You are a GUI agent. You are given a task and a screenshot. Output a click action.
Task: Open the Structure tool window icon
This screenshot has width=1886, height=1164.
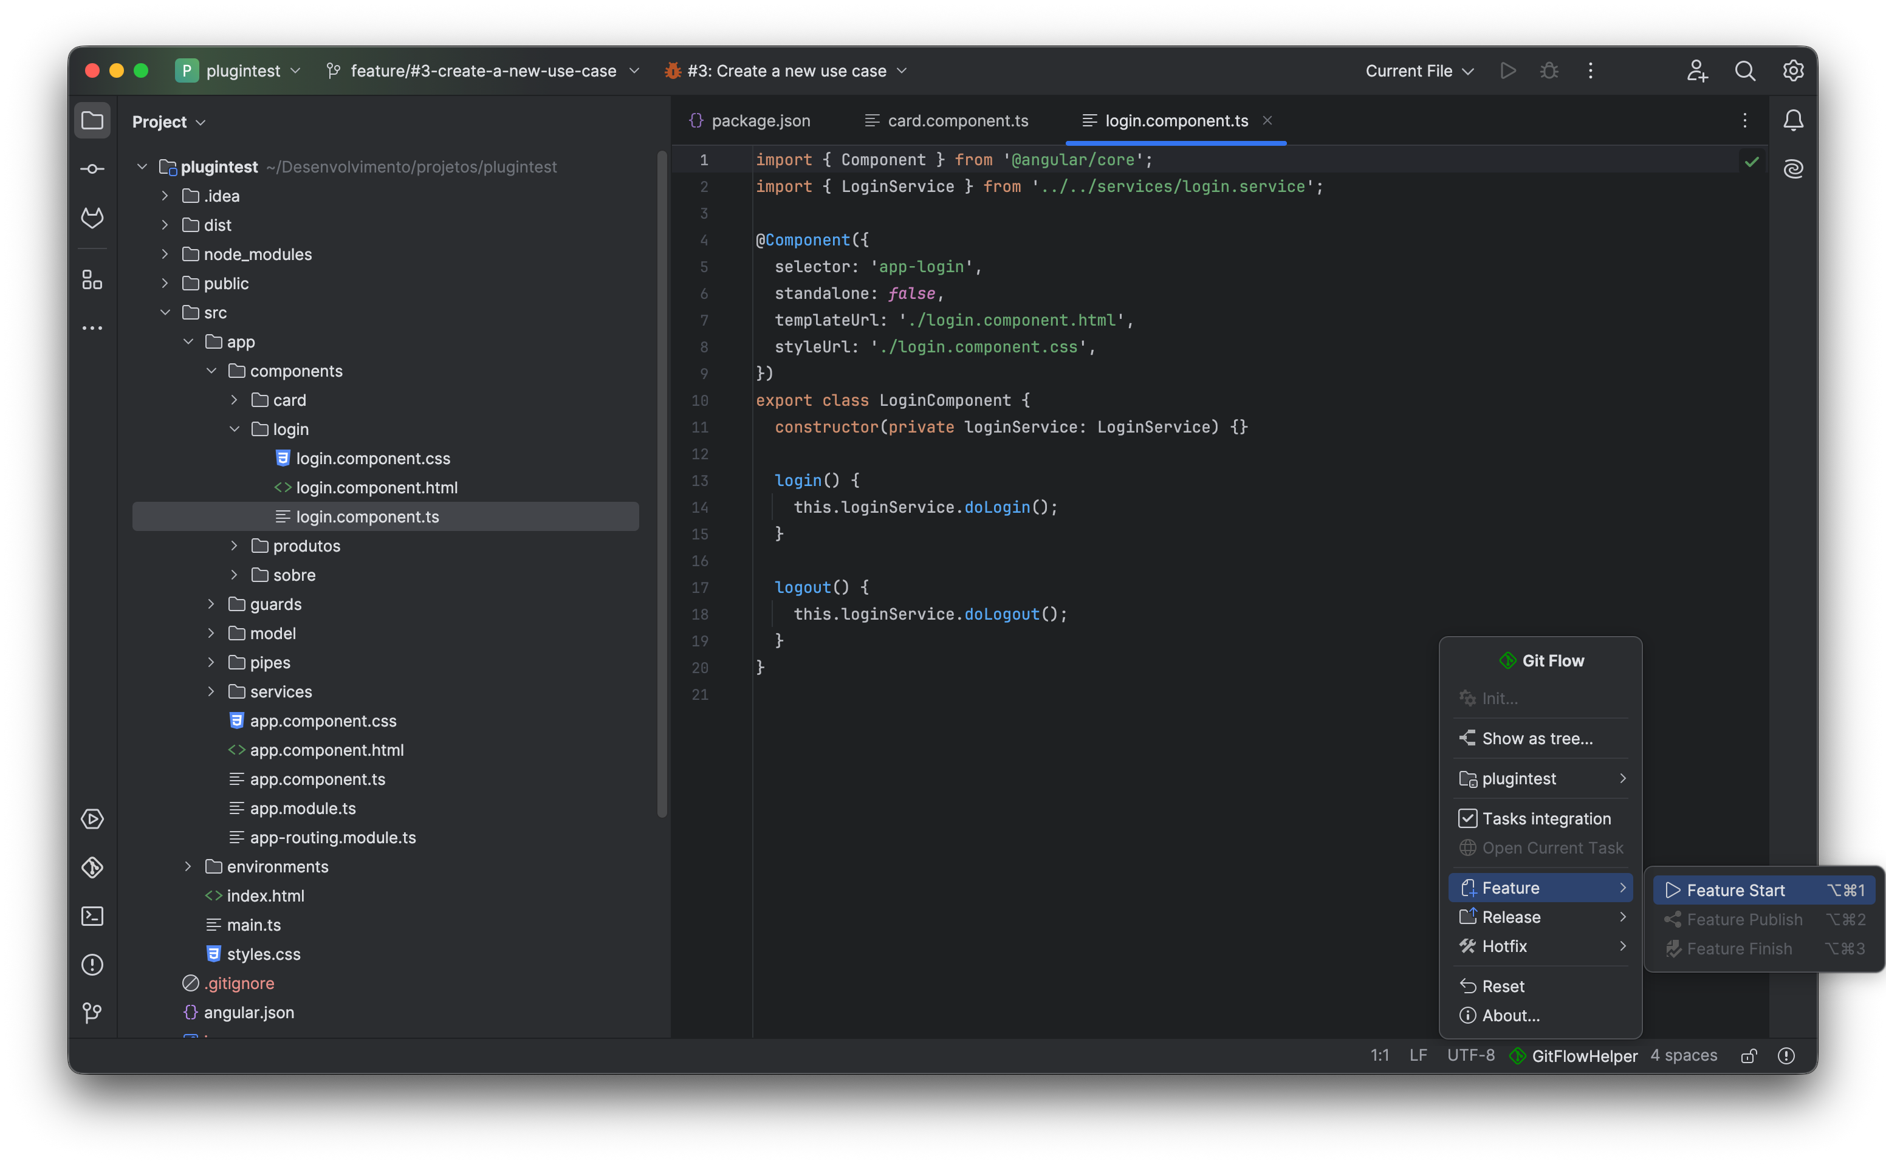[92, 280]
